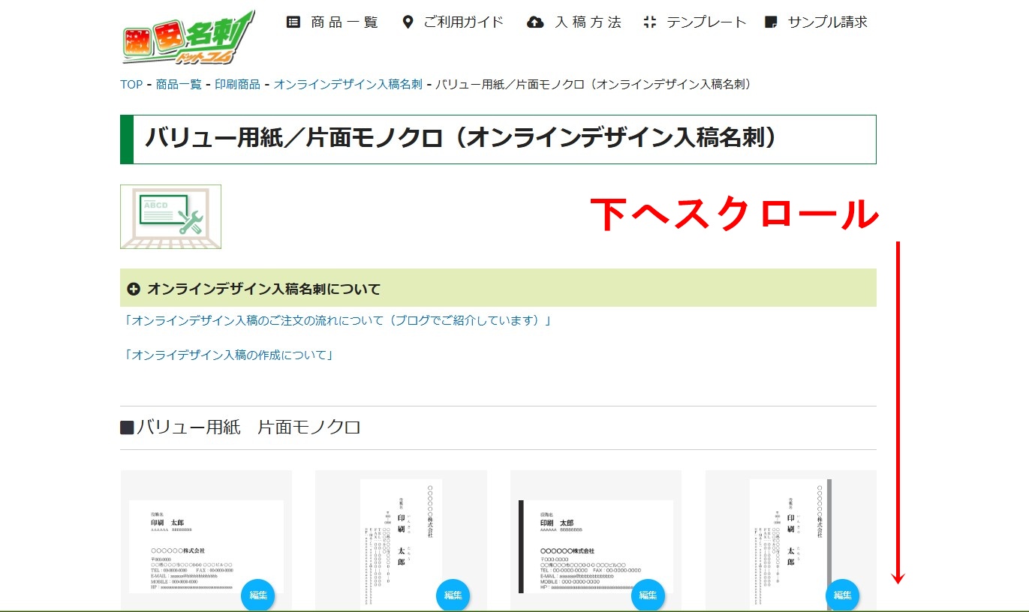This screenshot has width=1029, height=612.
Task: Click the online design laptop image
Action: click(x=170, y=217)
